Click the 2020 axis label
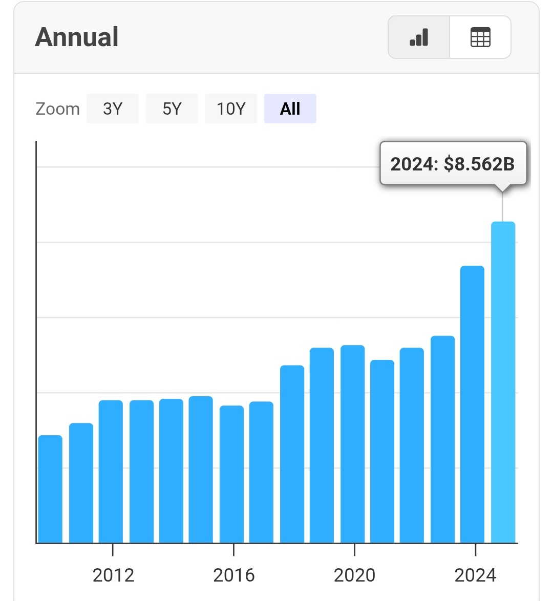 354,575
